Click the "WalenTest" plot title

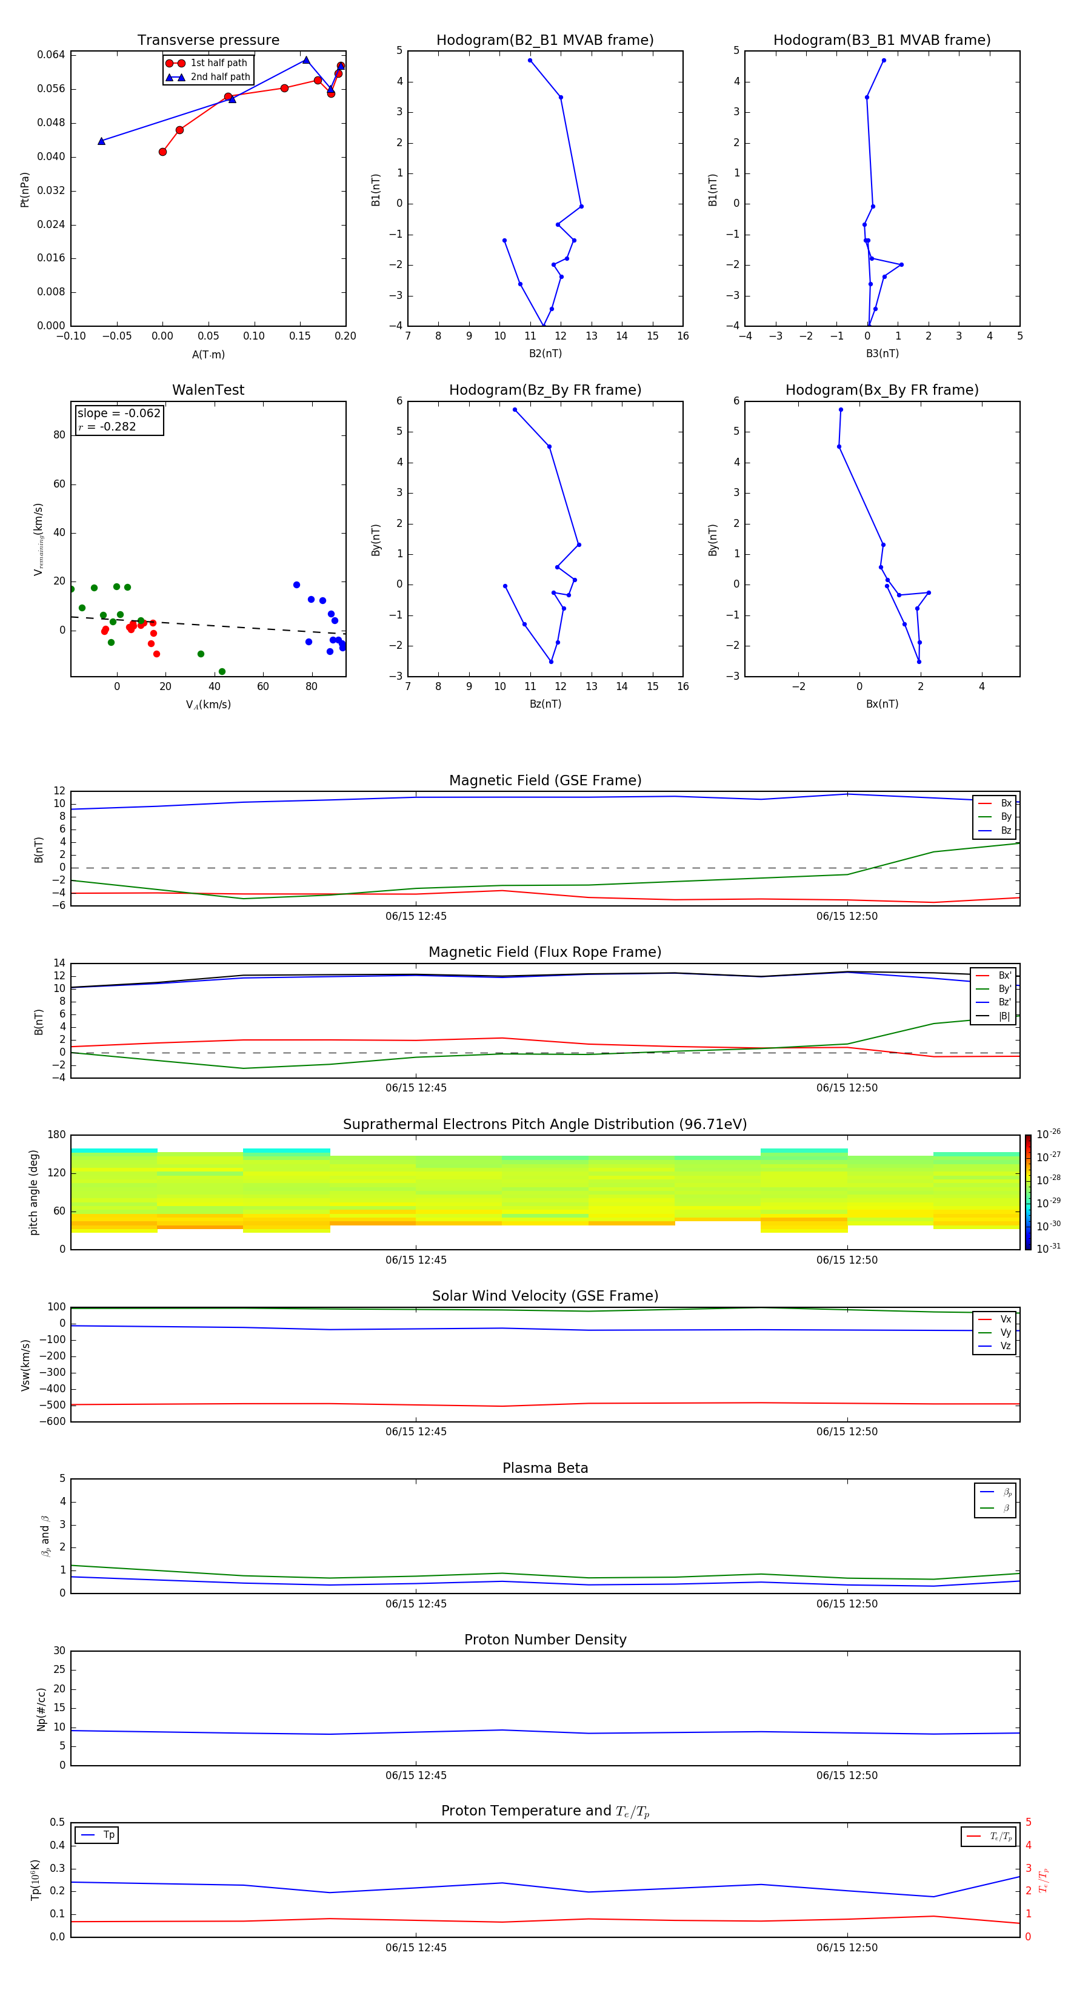[208, 390]
